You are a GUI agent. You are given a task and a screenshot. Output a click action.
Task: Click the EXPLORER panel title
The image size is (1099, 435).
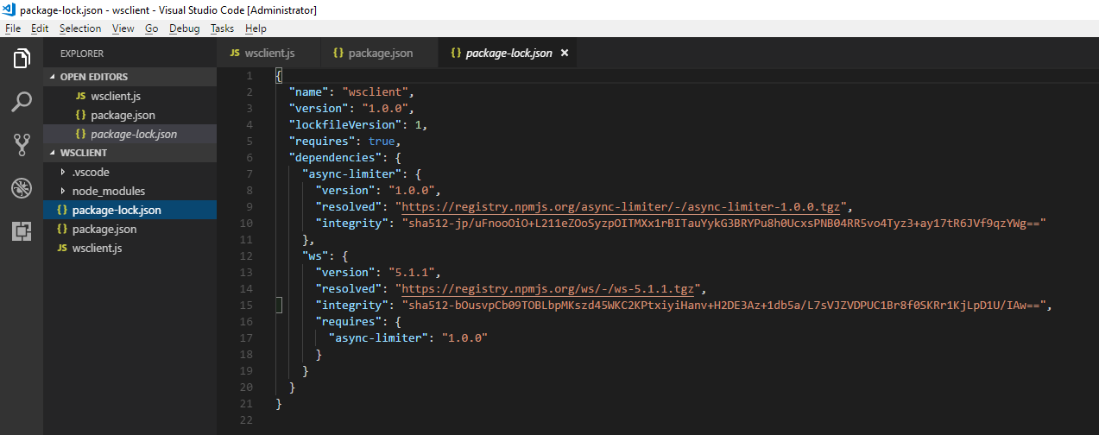pos(82,54)
